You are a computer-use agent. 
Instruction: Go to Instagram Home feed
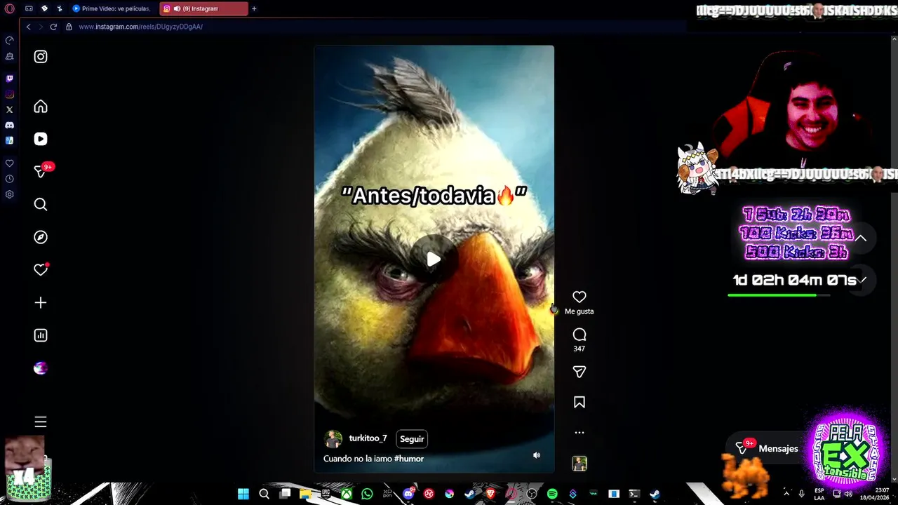tap(41, 107)
